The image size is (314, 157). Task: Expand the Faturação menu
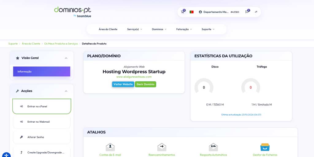coord(184,29)
